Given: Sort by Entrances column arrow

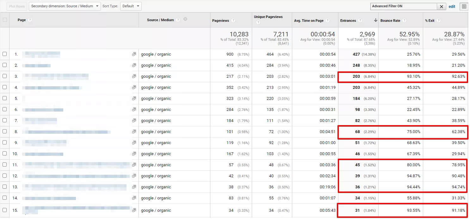Looking at the screenshot, I should (x=375, y=21).
